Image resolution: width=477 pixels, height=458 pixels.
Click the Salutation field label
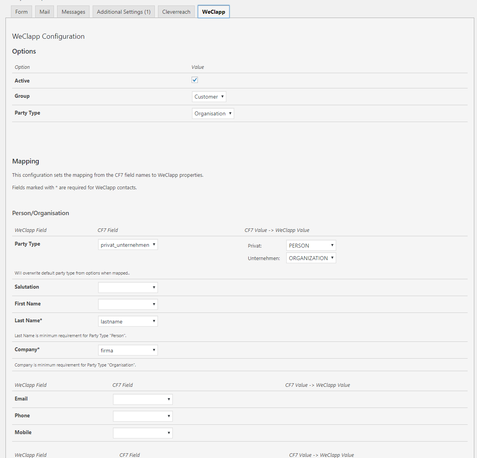pyautogui.click(x=27, y=287)
